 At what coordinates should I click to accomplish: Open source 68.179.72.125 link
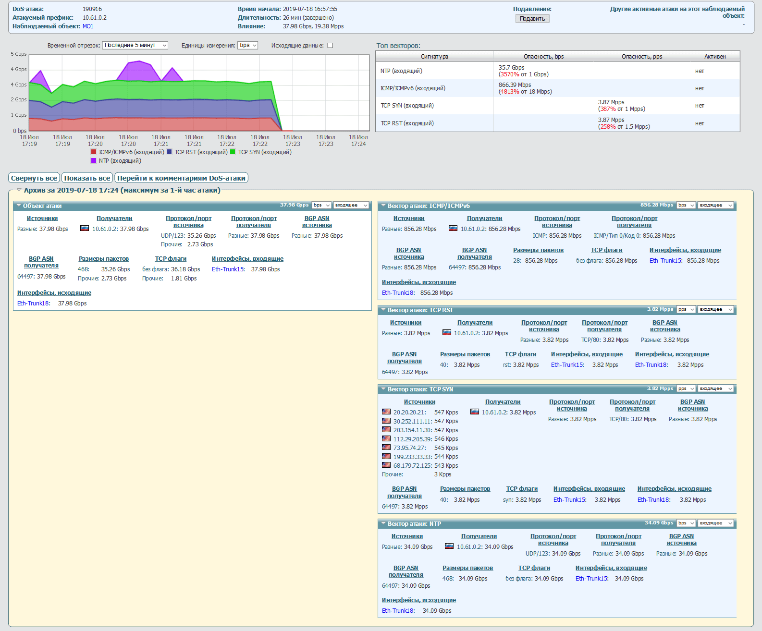[x=412, y=466]
